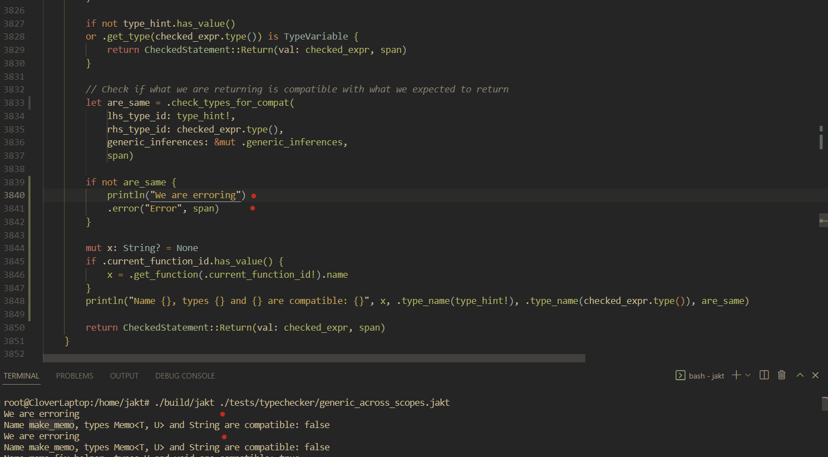Click the check_types_for_compat function call
Screen dimensions: 828x457
[x=230, y=103]
